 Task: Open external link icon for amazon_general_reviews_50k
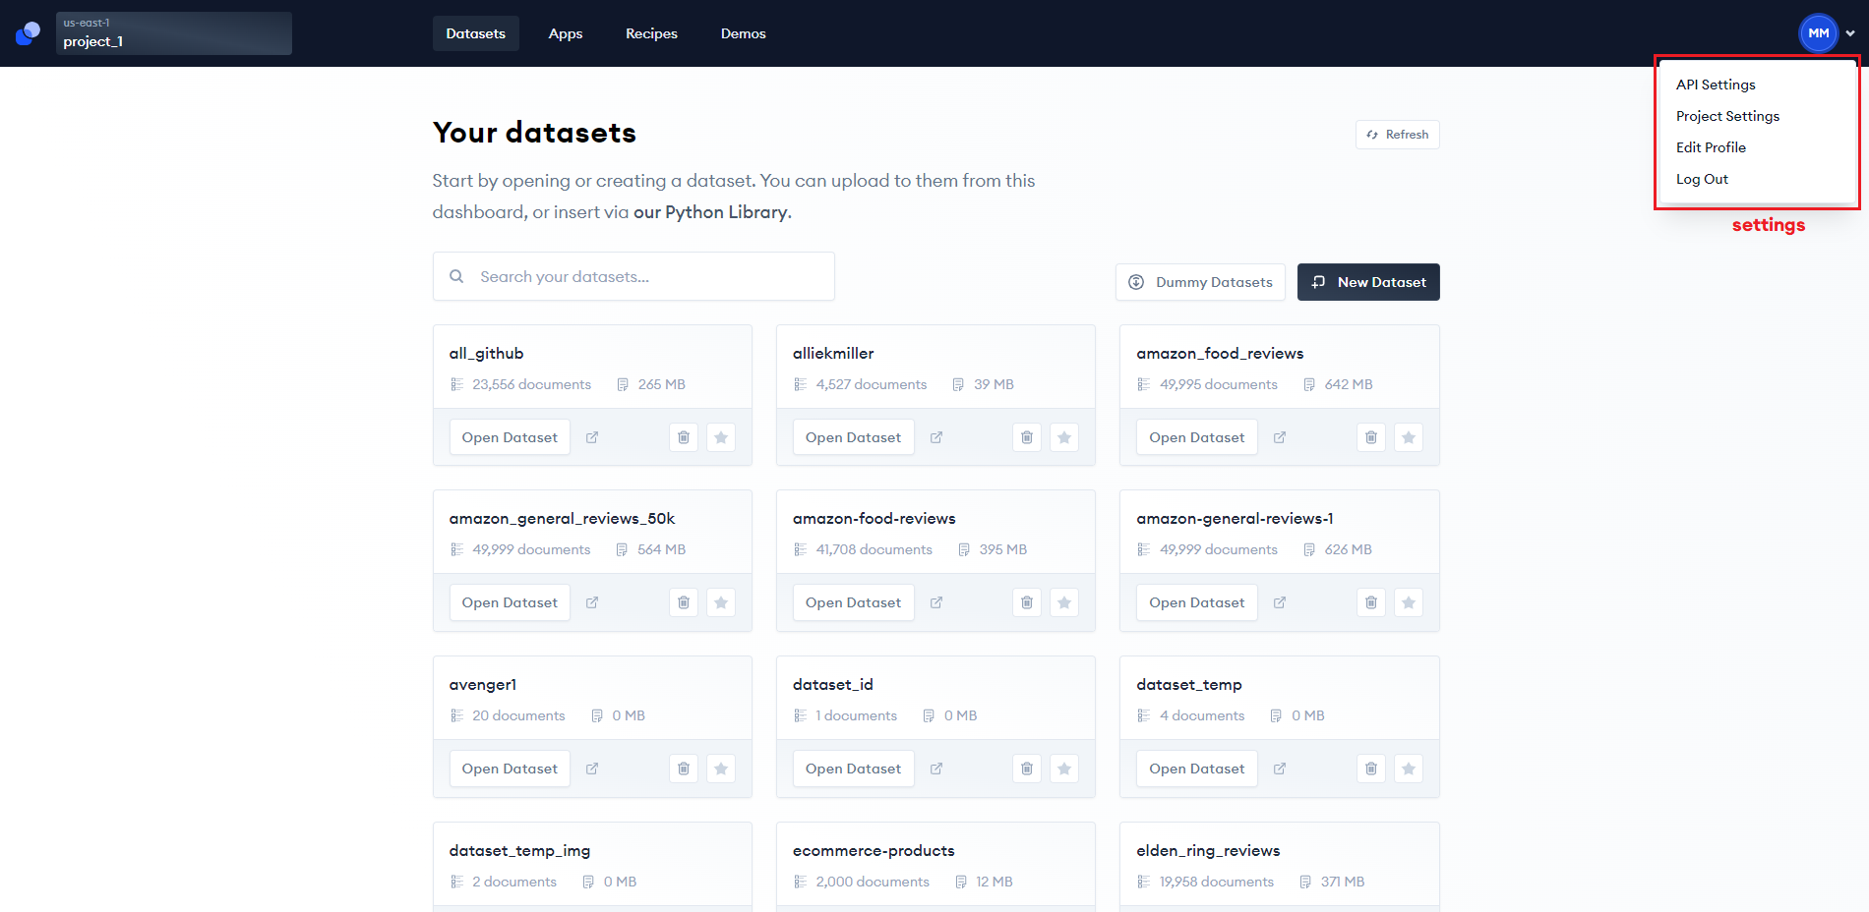point(592,602)
